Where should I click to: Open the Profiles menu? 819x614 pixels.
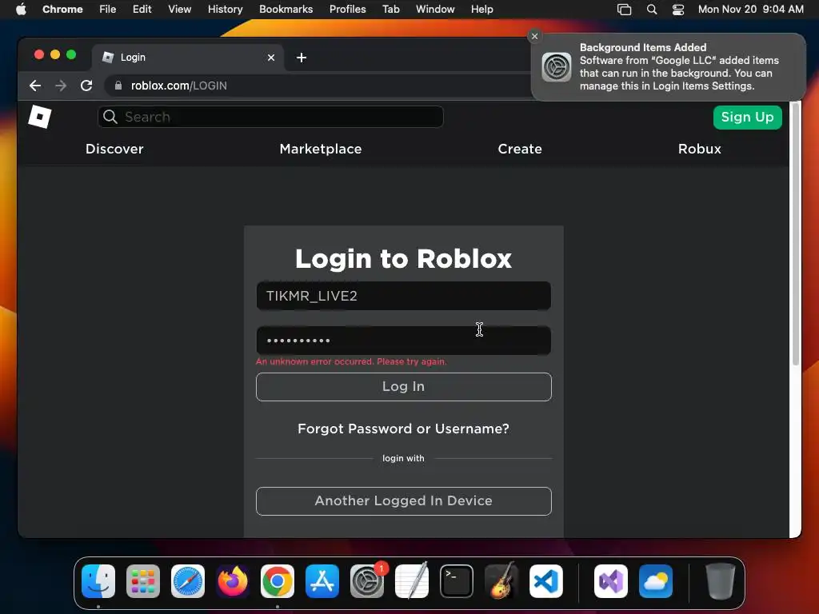coord(347,9)
